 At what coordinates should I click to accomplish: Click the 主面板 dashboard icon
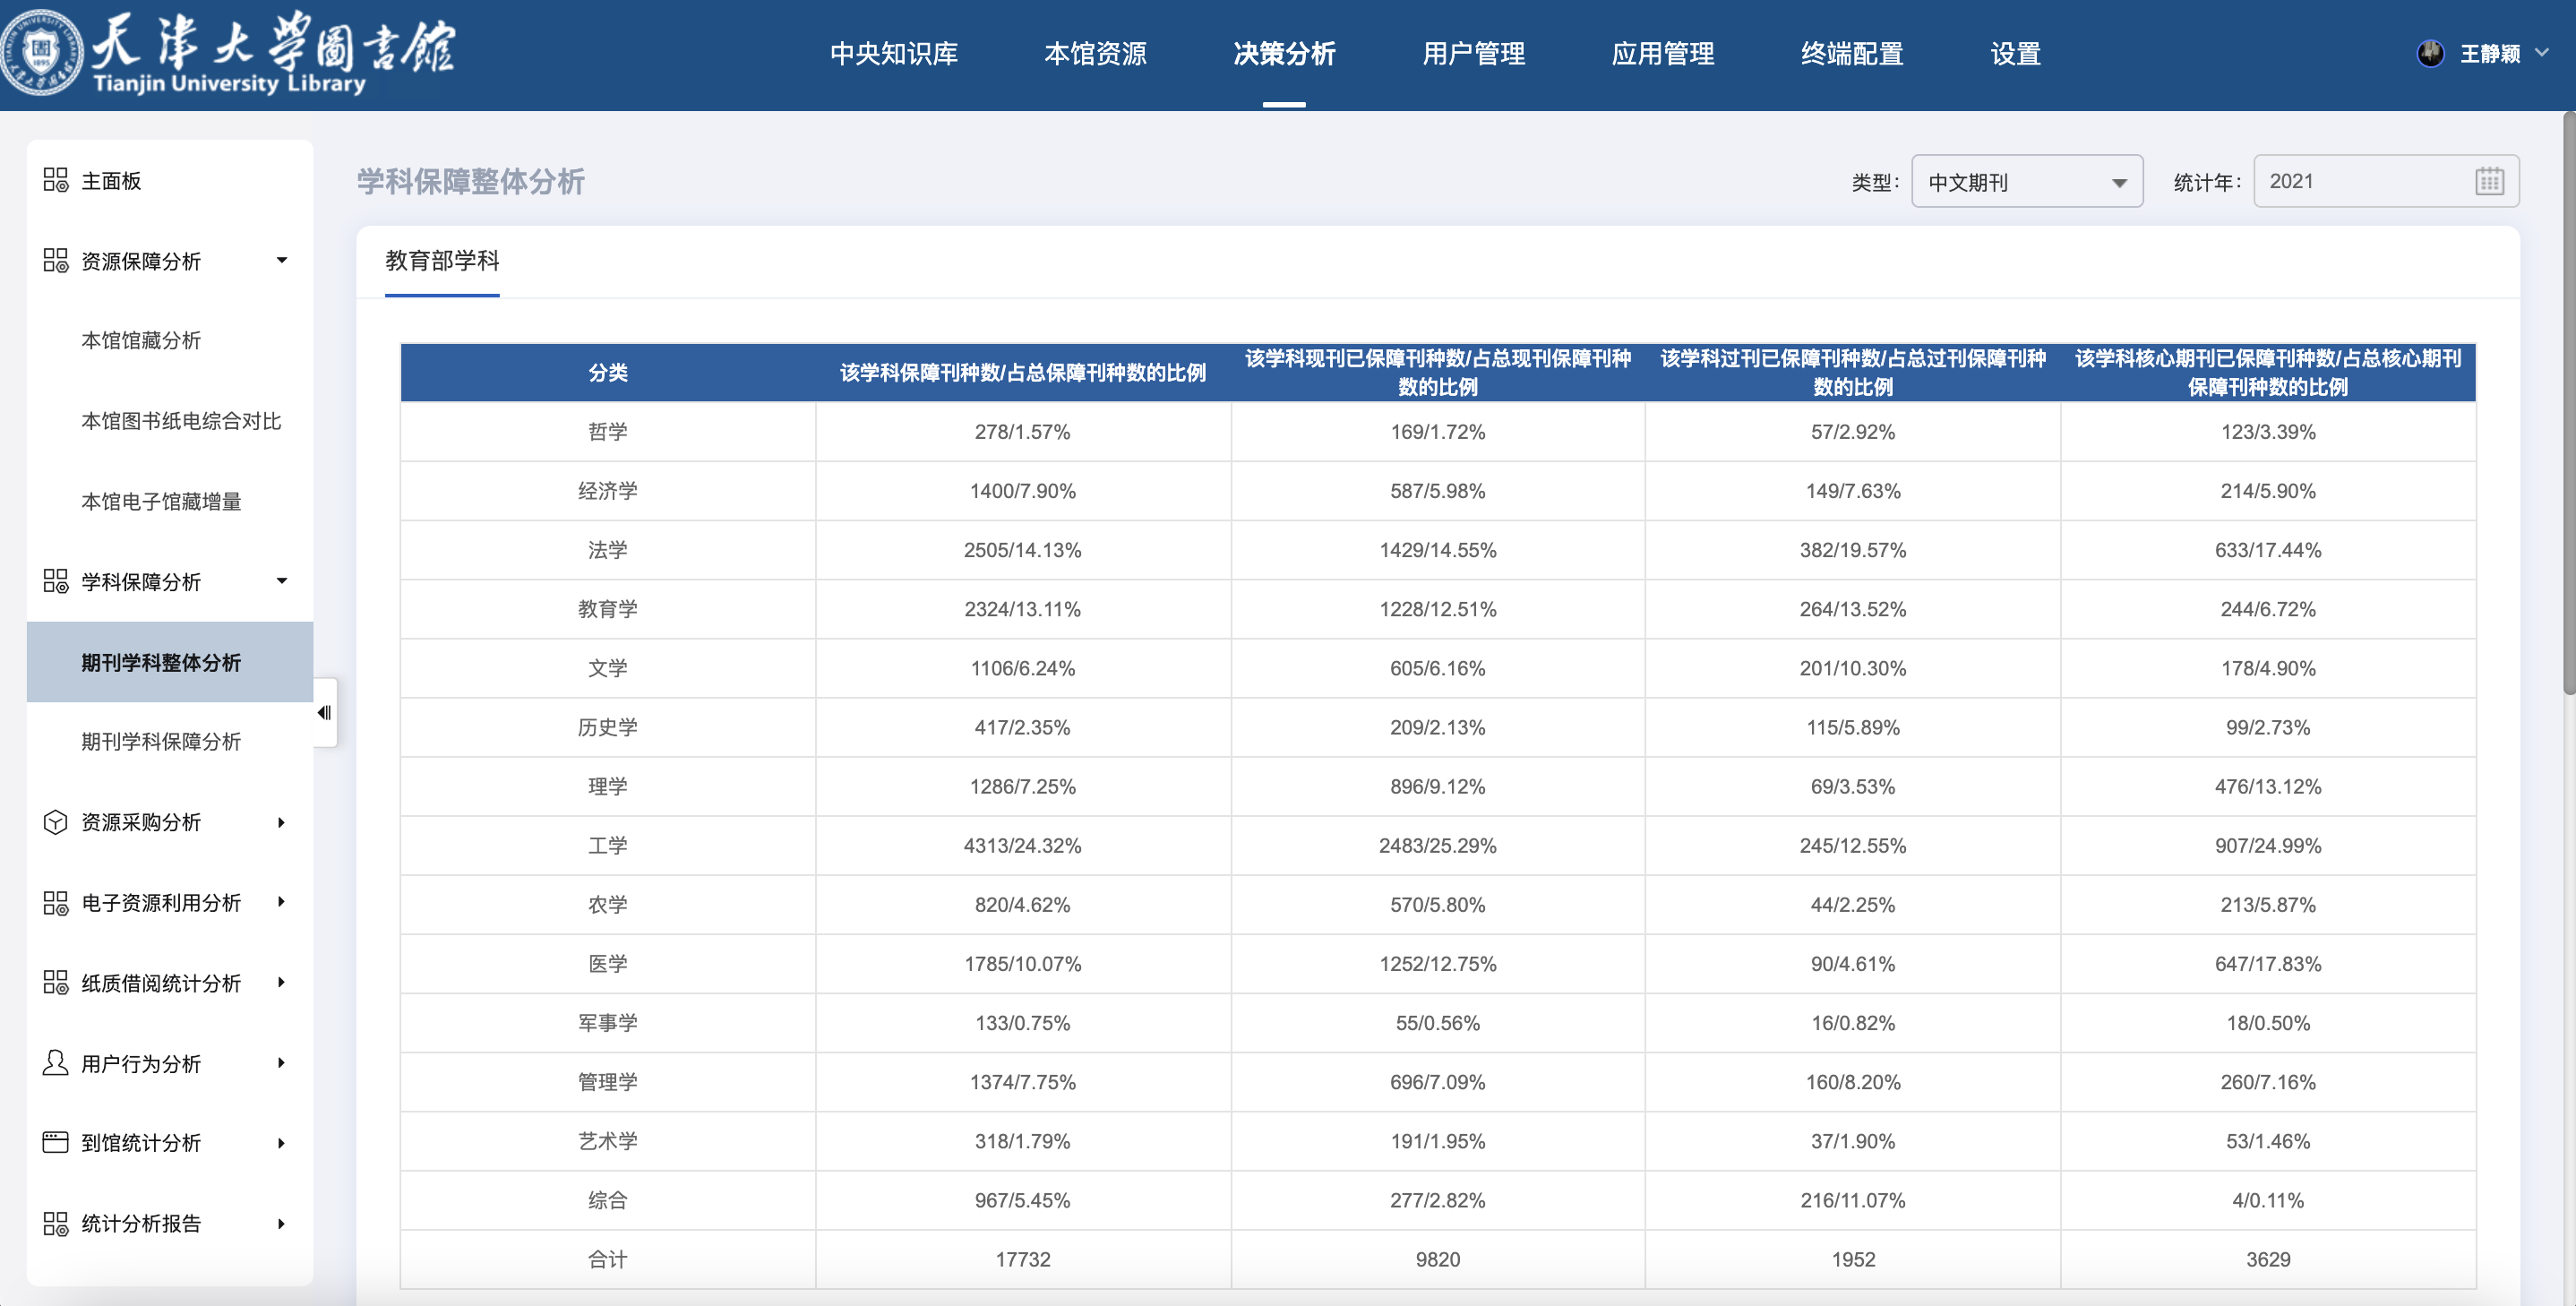[x=55, y=180]
